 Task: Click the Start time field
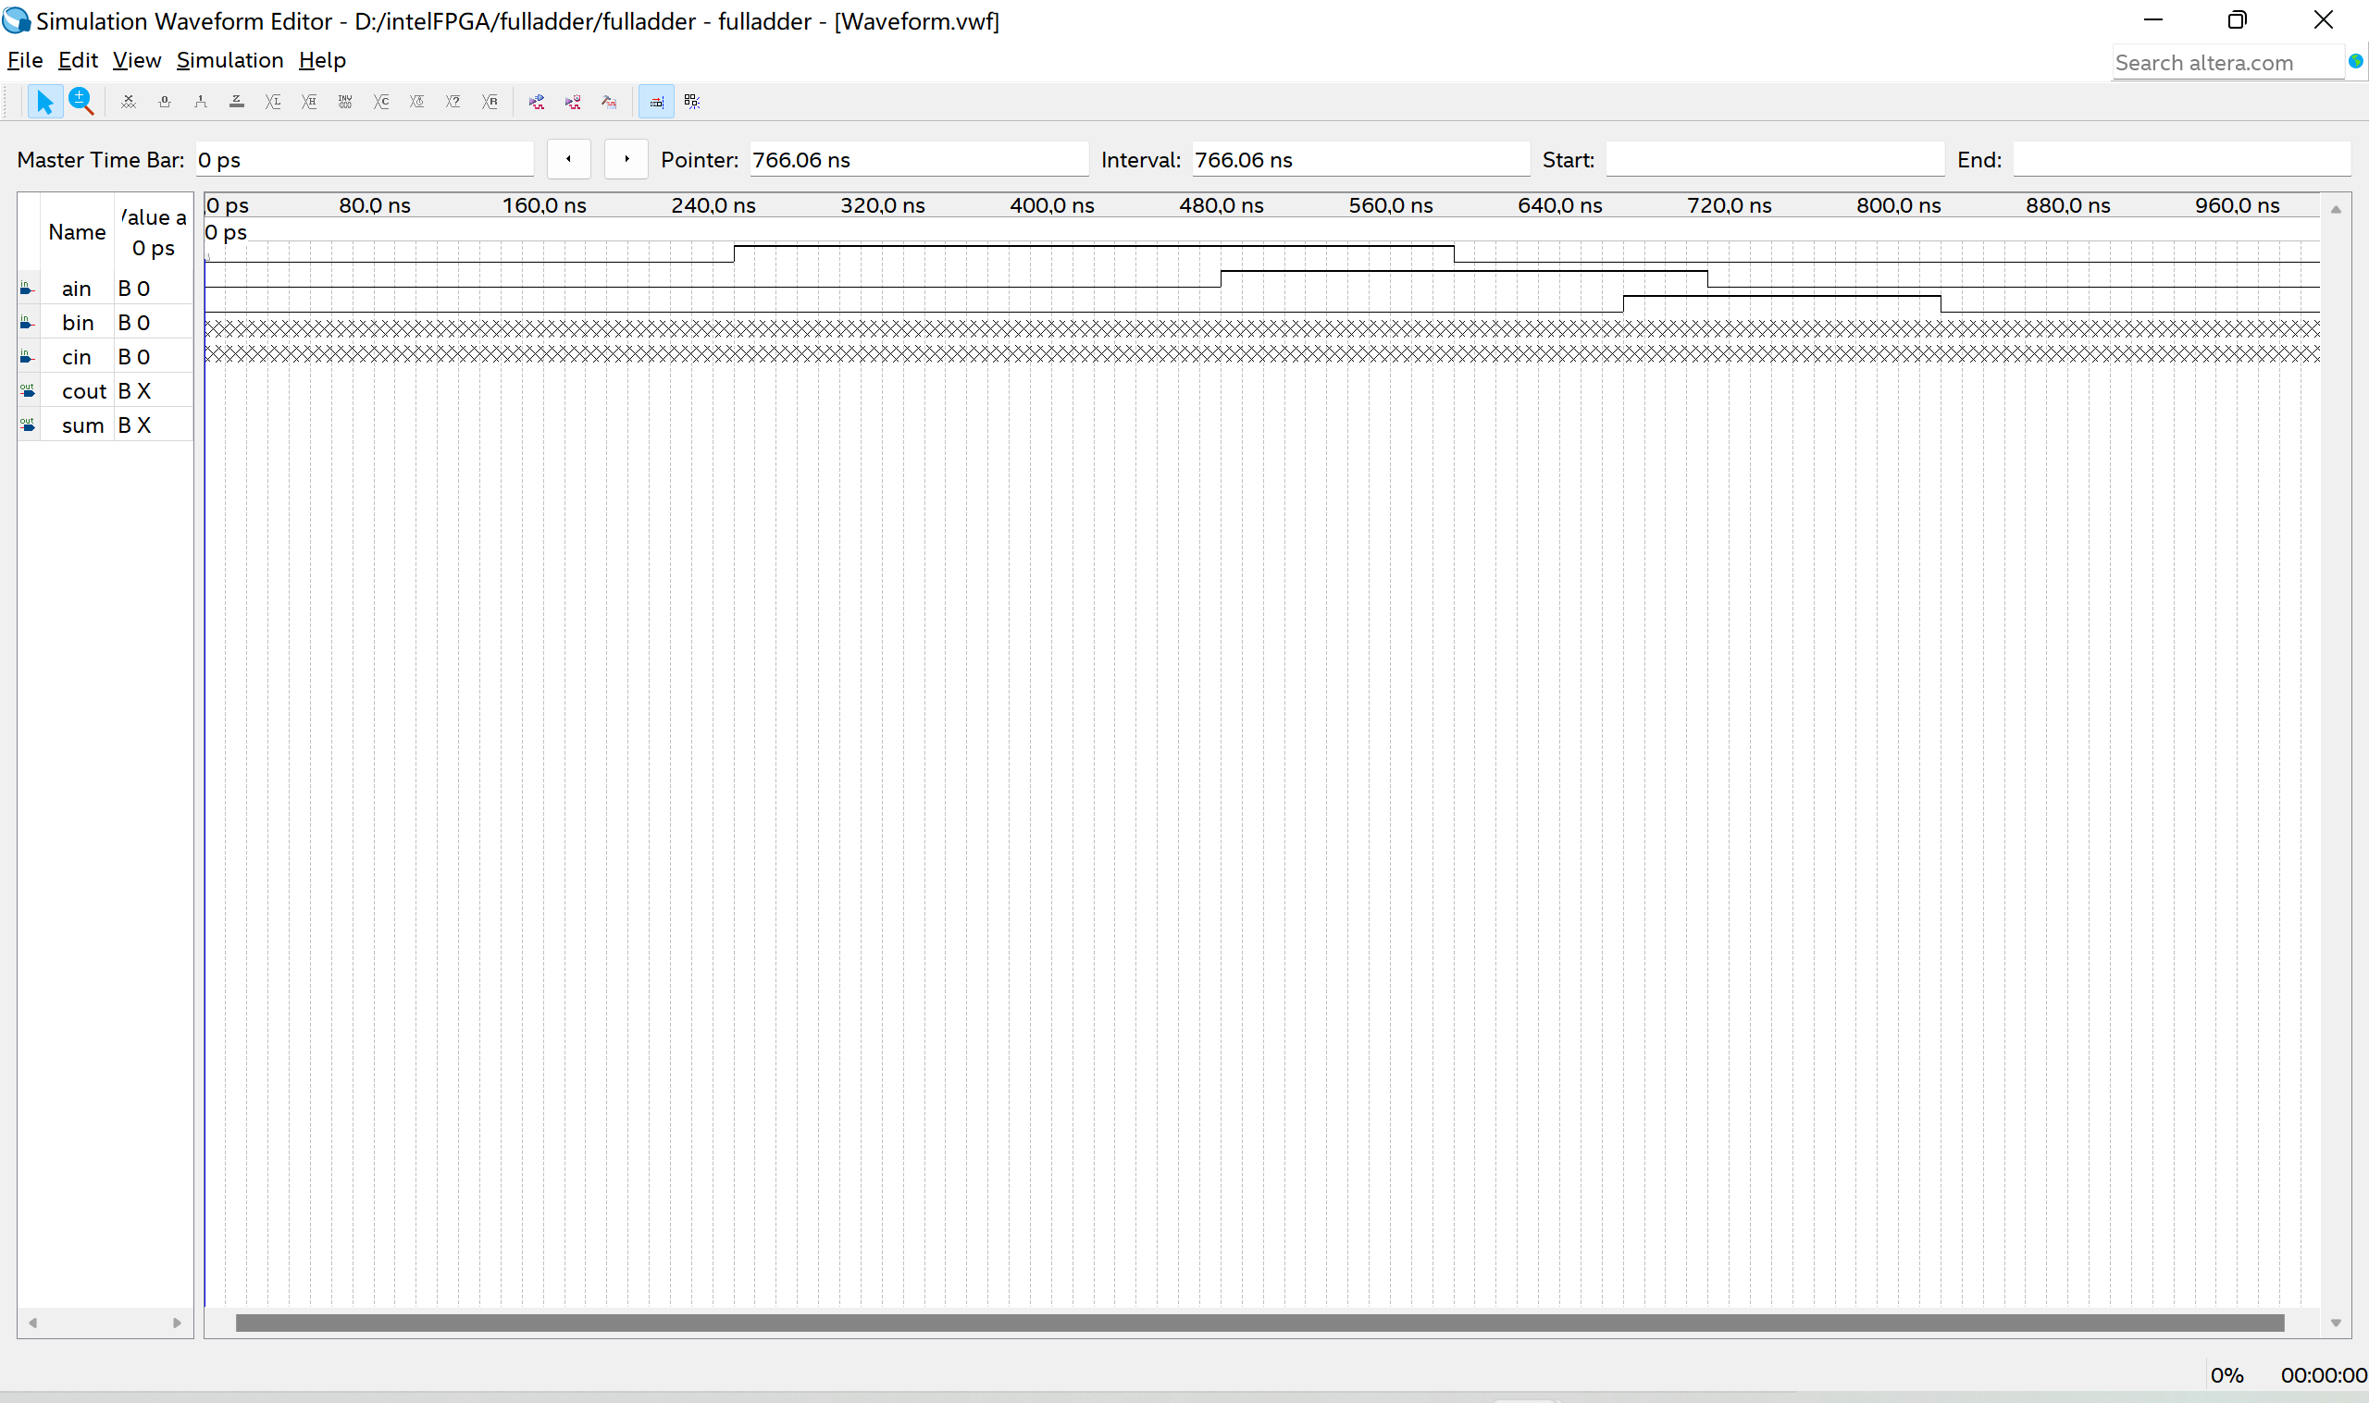[1774, 160]
